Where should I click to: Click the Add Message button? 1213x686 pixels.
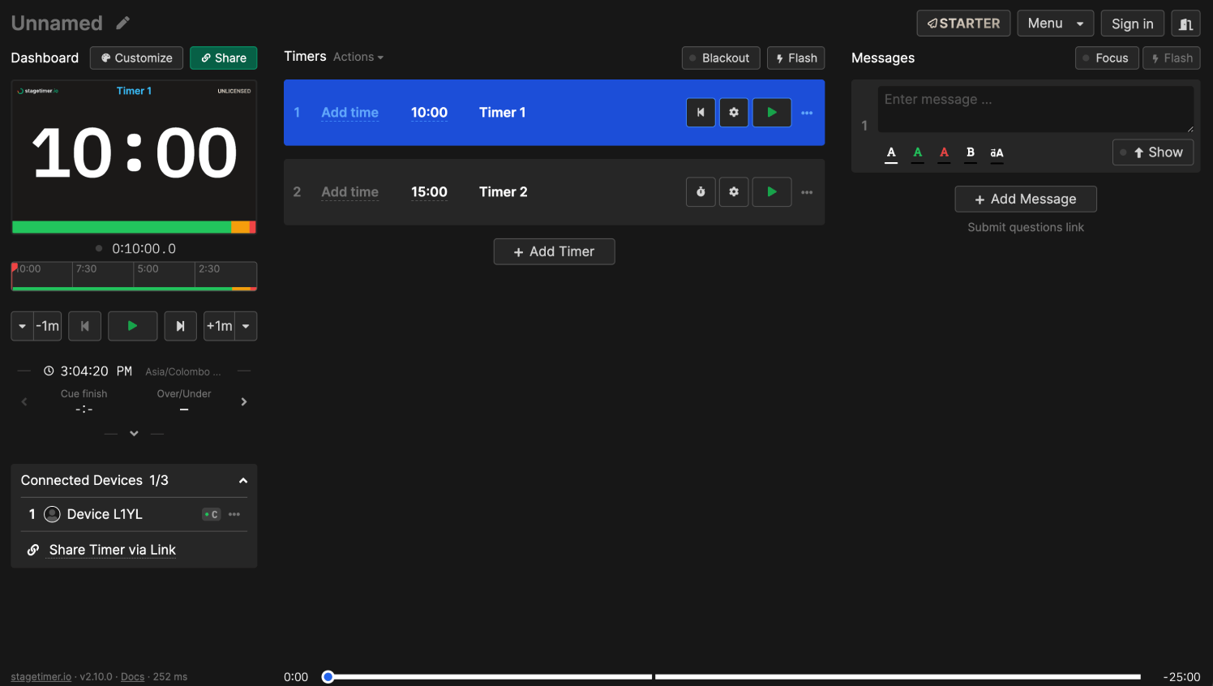click(1026, 199)
